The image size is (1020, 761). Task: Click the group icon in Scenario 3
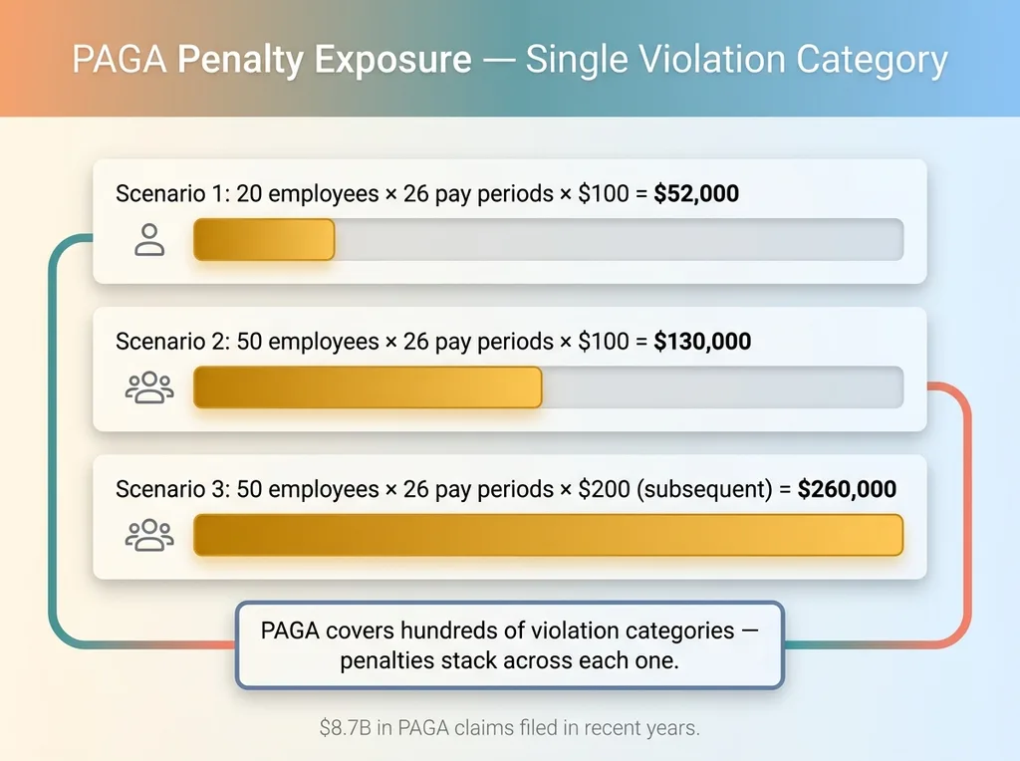pos(149,535)
